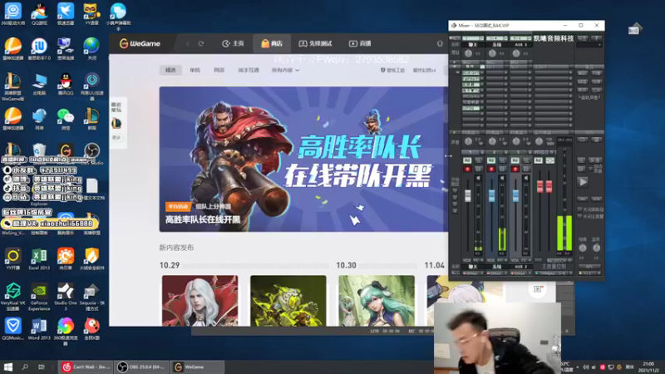Open channel 聊天 output routing dropdown at the bottom

coord(482,273)
